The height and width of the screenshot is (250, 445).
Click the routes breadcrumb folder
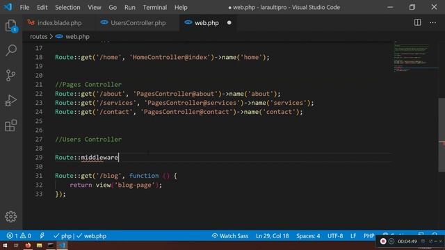point(39,37)
